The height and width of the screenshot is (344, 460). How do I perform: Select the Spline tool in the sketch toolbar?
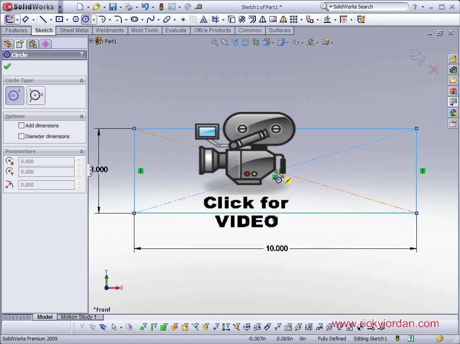(151, 19)
